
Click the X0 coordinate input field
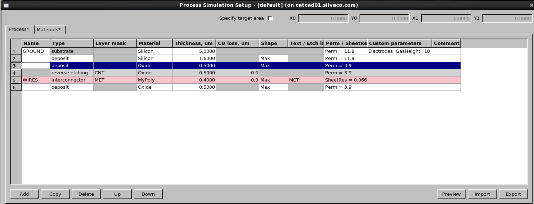323,18
